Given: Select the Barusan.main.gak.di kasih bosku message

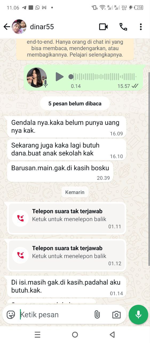Looking at the screenshot, I should pos(60,171).
